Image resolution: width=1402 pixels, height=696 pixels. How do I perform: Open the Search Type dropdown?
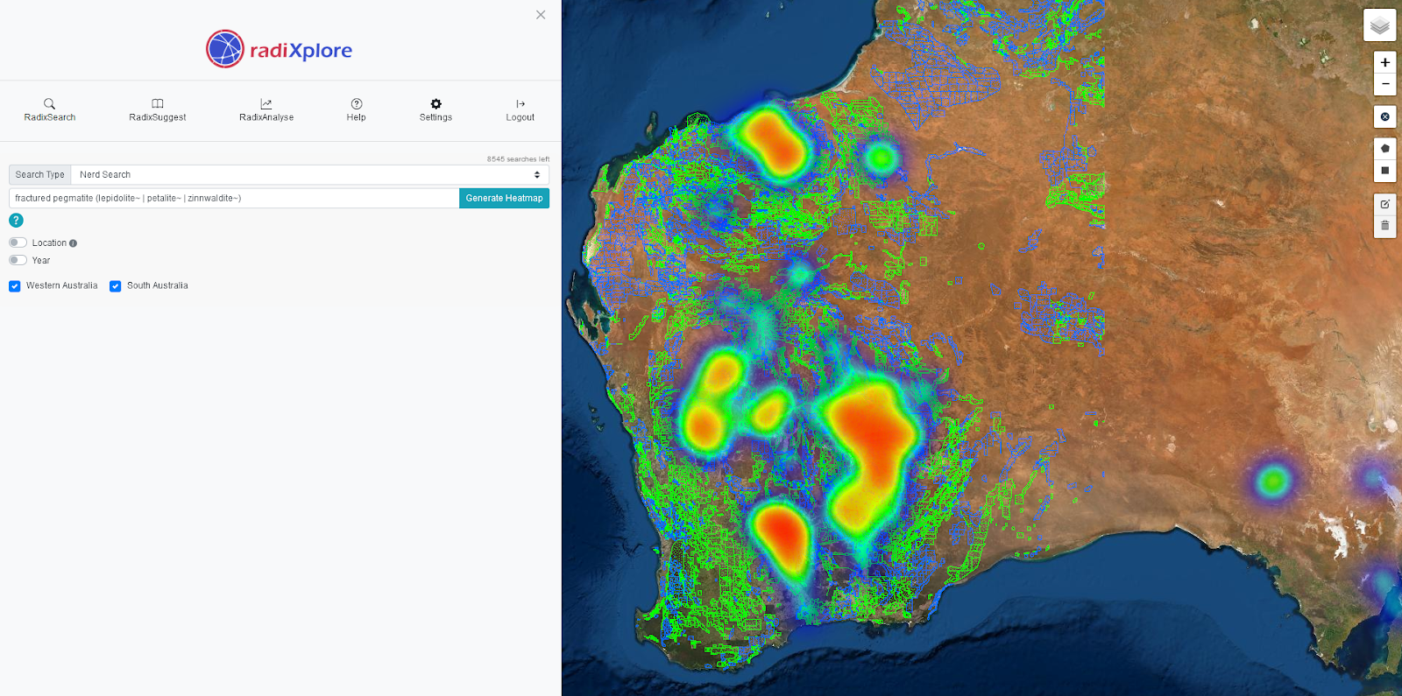click(309, 175)
